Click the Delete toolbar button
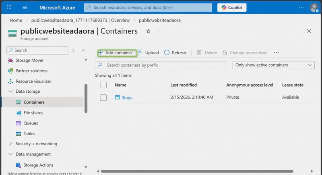The width and height of the screenshot is (322, 175). point(207,53)
